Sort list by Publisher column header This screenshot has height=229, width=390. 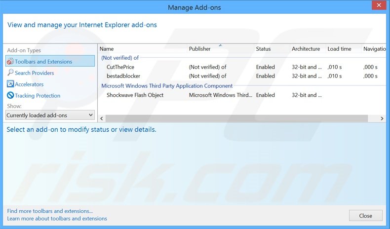pyautogui.click(x=199, y=49)
